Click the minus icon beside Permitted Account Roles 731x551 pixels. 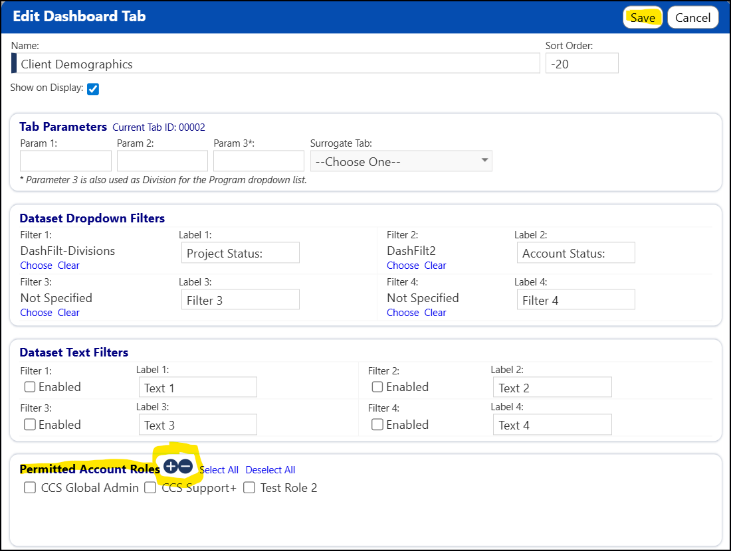185,466
